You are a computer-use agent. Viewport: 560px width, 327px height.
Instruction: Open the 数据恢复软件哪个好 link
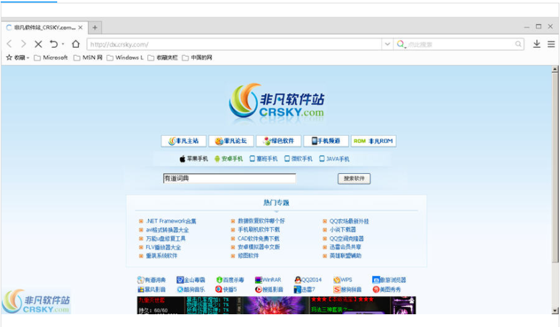click(x=261, y=221)
